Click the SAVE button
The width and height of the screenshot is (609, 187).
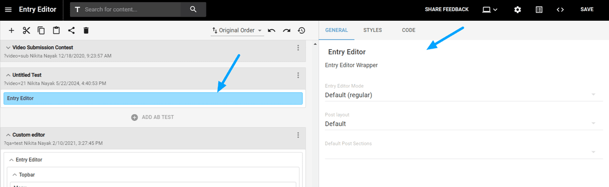coord(587,10)
